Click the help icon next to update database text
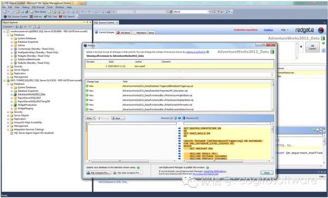 (x=138, y=167)
